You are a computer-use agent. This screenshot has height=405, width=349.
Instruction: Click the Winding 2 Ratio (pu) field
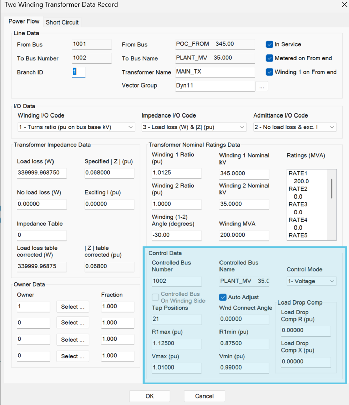click(x=177, y=204)
